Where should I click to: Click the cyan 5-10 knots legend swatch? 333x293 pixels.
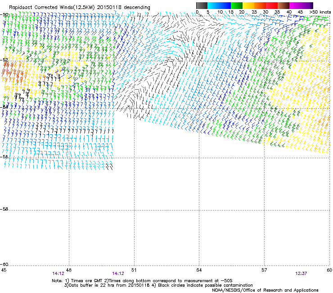213,5
